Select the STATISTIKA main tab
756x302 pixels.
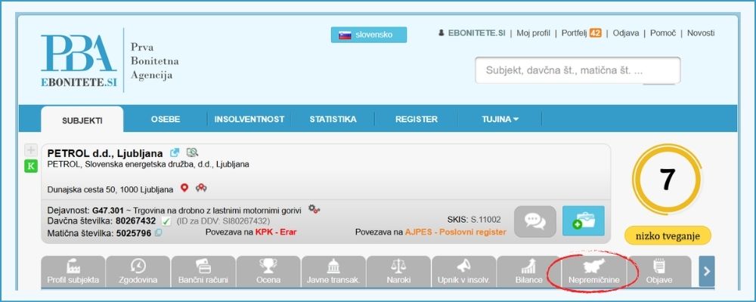pyautogui.click(x=333, y=119)
